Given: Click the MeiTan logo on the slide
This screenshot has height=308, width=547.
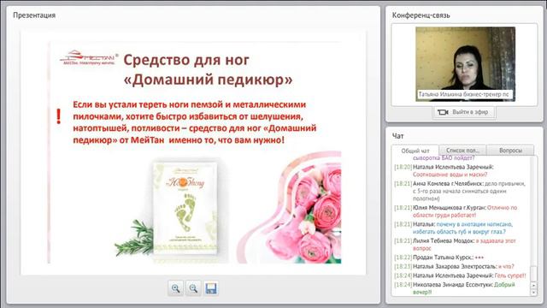Looking at the screenshot, I should [89, 58].
